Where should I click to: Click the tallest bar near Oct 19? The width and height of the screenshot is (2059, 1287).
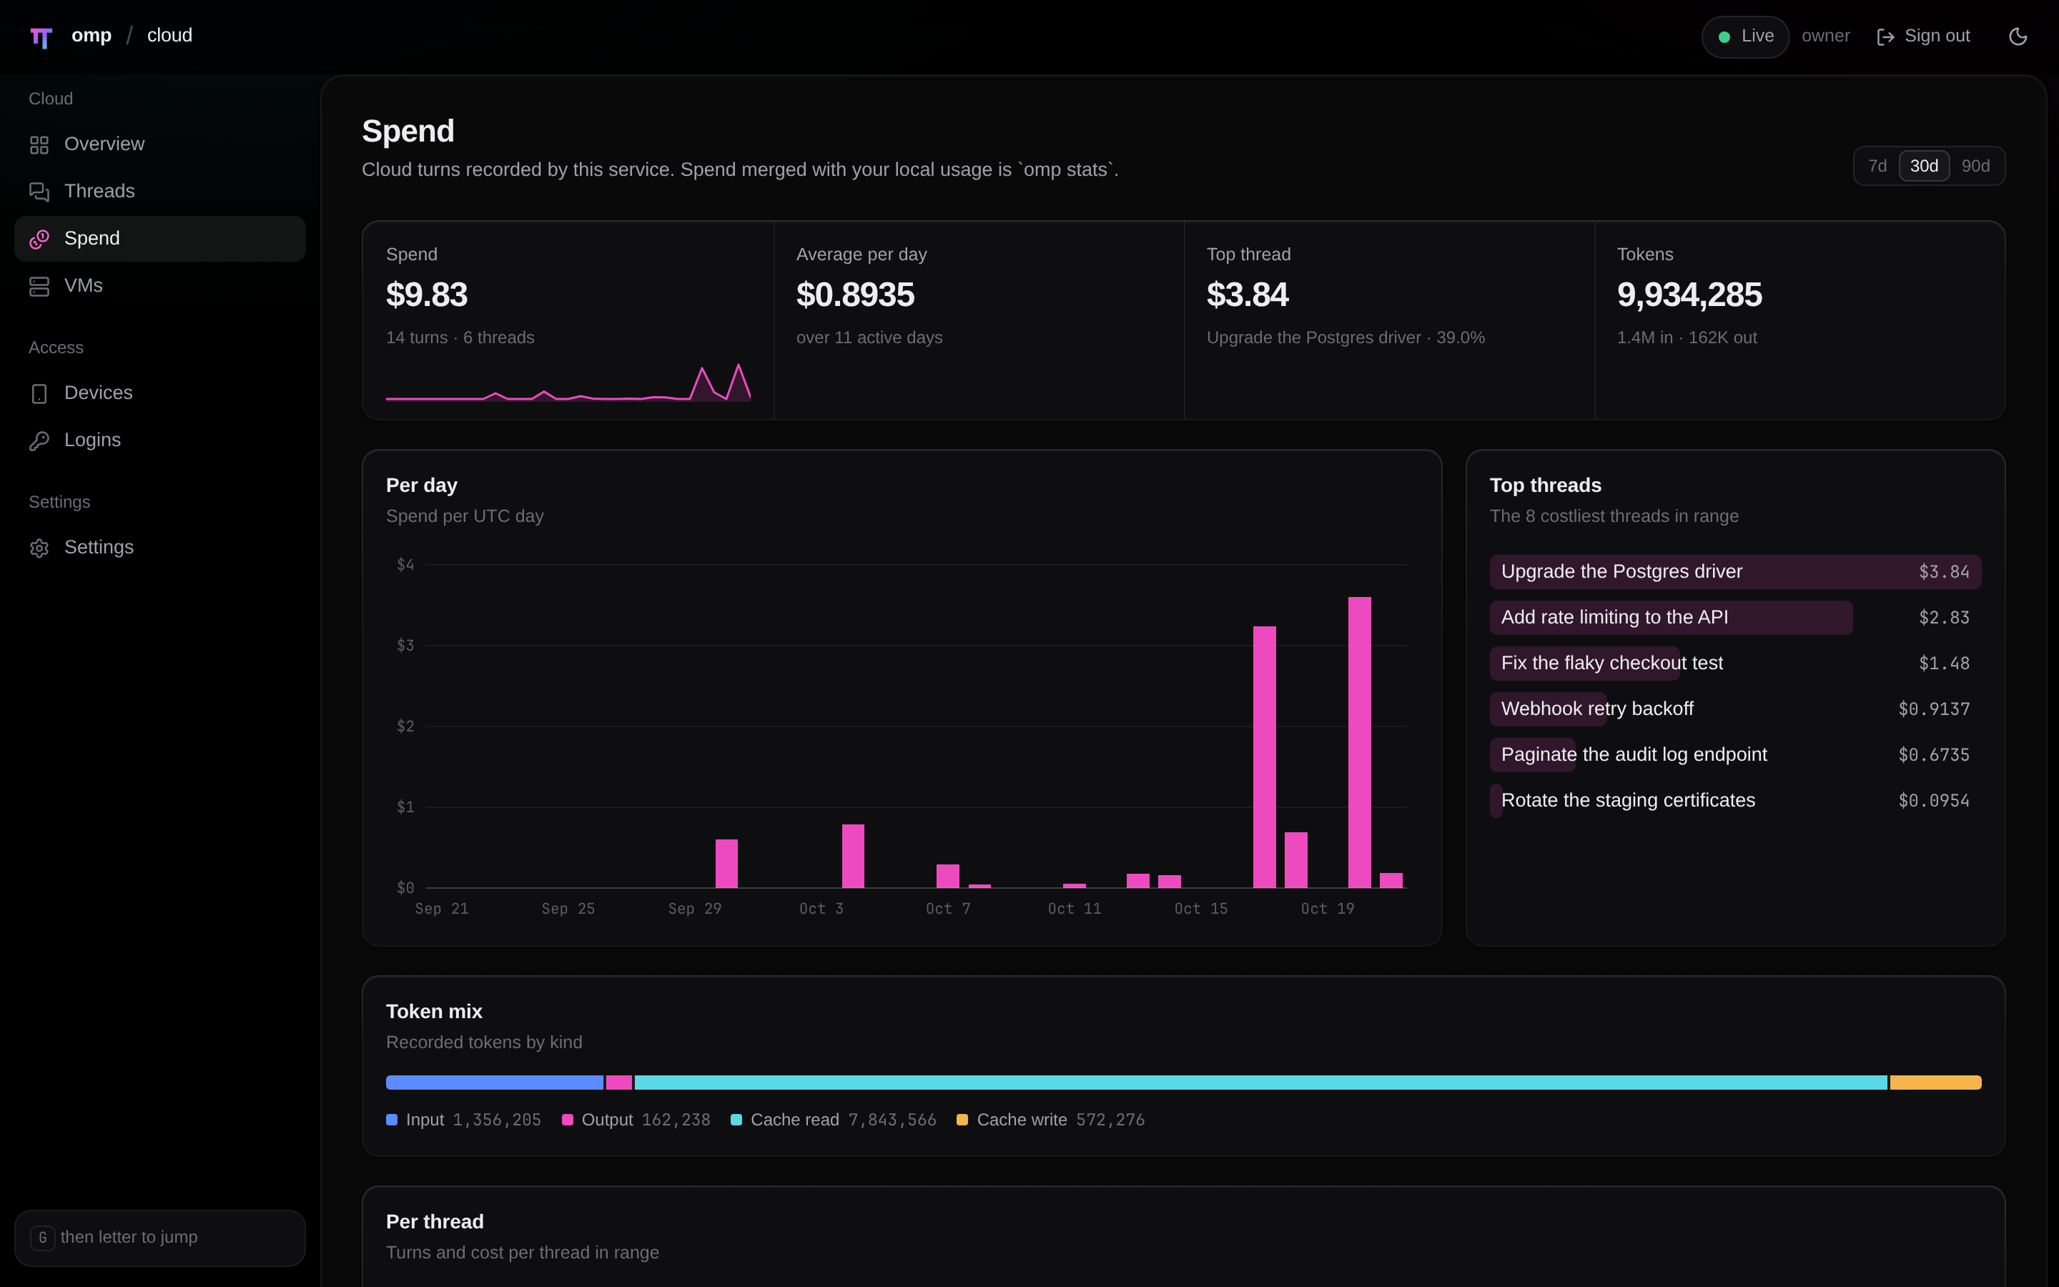coord(1360,742)
